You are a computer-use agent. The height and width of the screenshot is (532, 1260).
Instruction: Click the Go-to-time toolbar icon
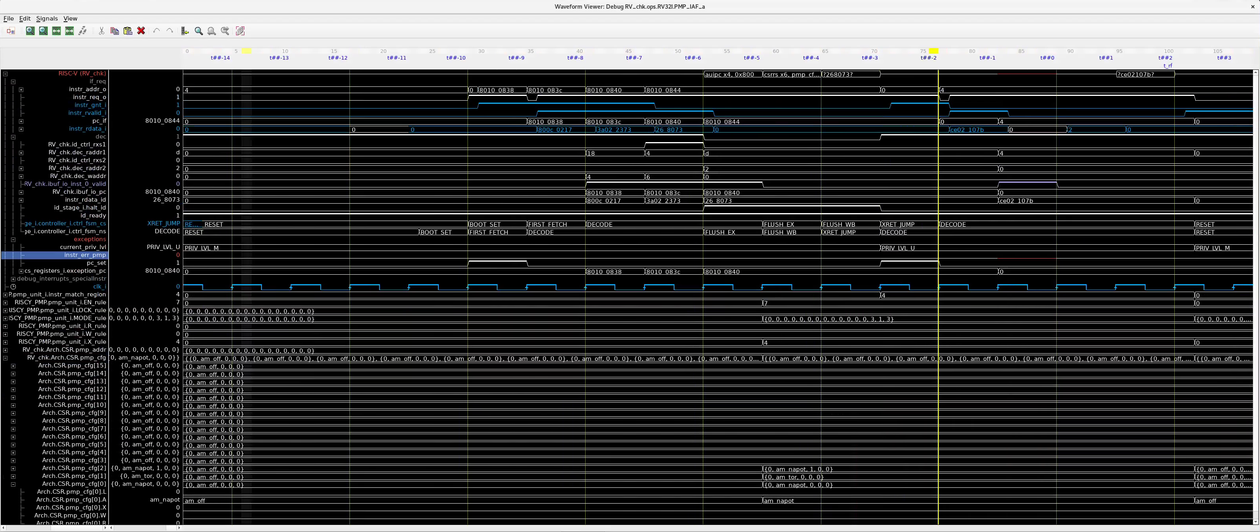point(184,31)
